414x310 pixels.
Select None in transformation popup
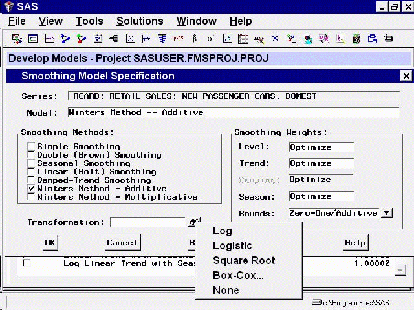tap(226, 290)
